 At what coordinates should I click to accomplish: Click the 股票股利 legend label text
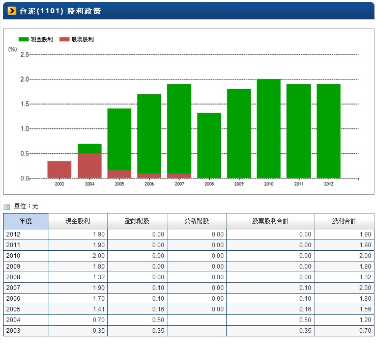[82, 39]
